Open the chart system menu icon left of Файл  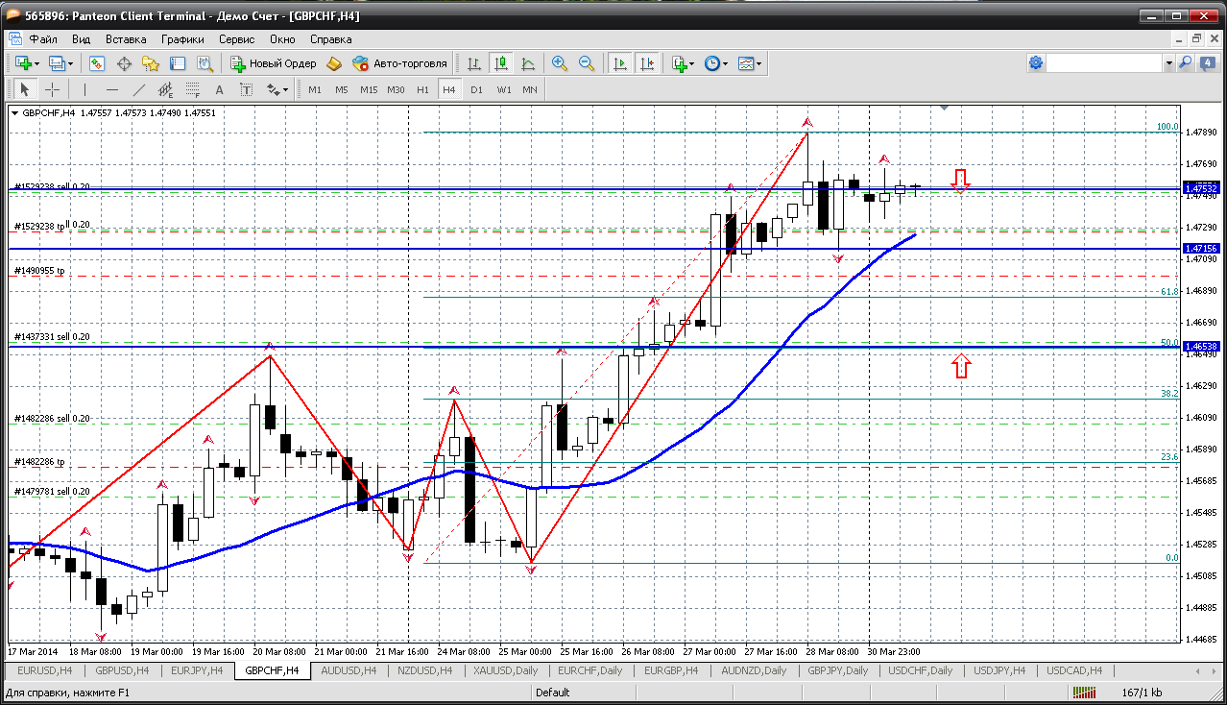click(x=13, y=39)
